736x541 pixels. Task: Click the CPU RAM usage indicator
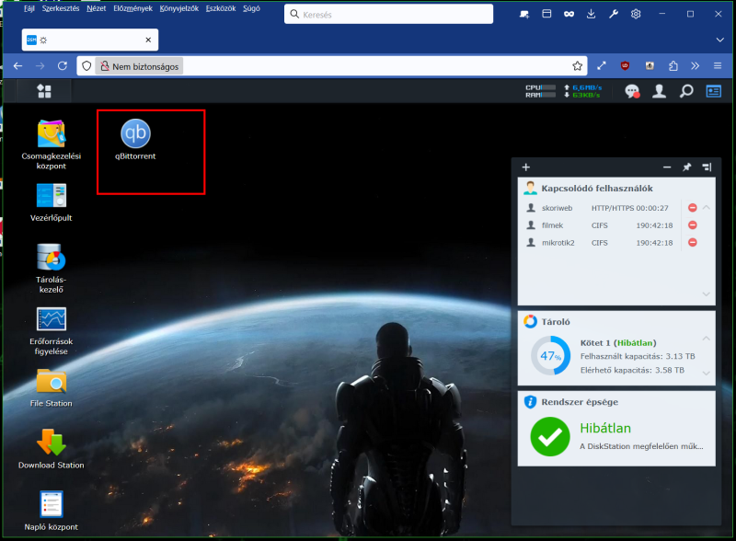[540, 91]
